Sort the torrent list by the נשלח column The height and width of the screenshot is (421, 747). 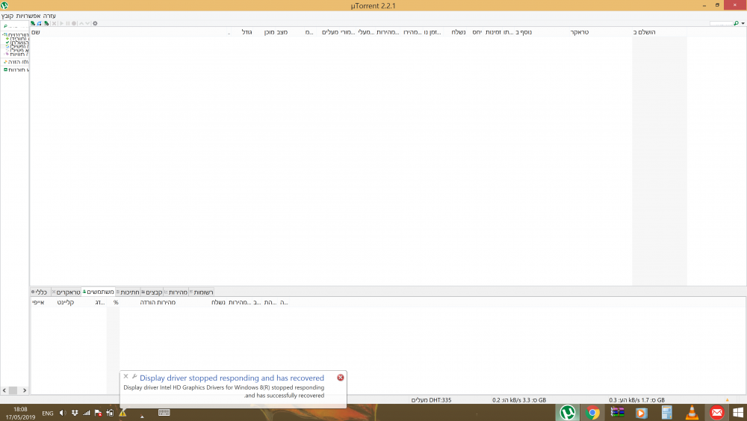459,32
